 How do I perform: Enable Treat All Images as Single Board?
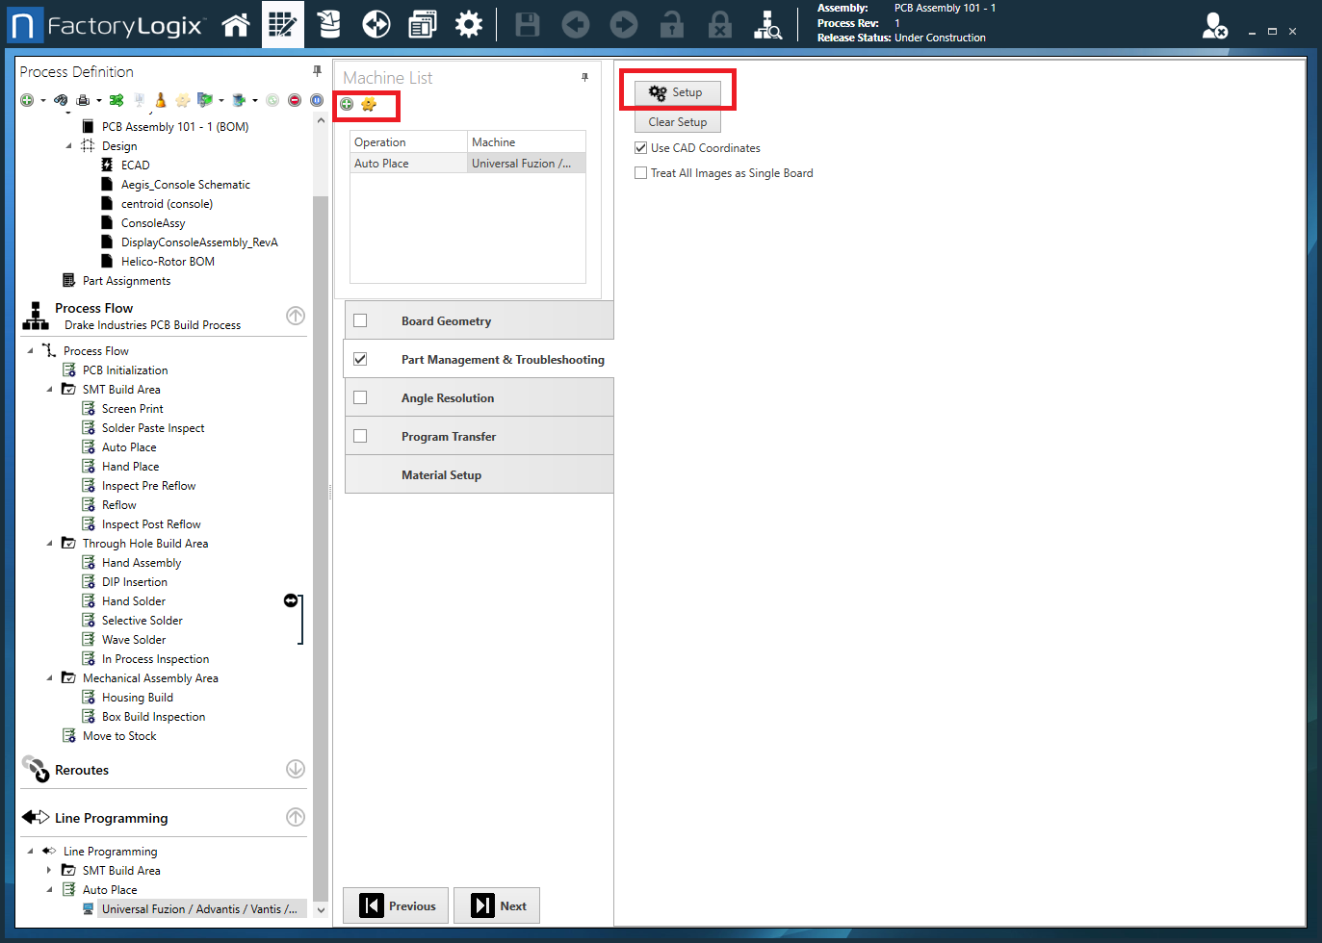pos(641,172)
